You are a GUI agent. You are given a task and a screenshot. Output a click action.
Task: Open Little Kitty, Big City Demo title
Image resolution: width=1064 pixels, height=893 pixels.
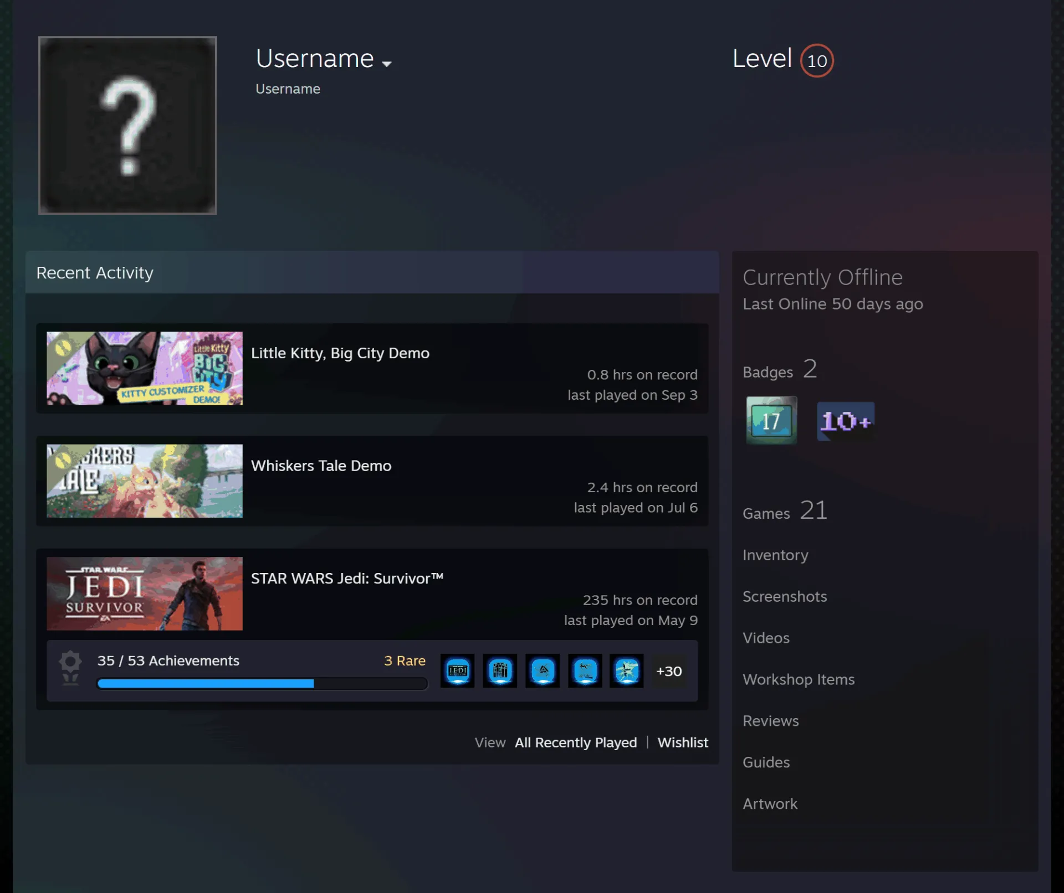click(340, 353)
